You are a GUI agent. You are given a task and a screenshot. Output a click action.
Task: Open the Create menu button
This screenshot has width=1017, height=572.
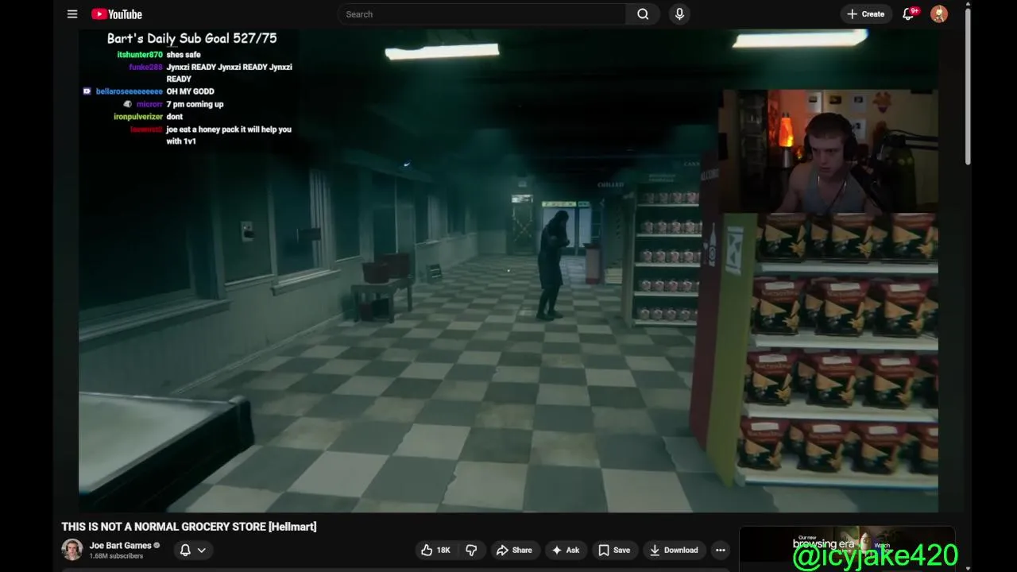coord(866,14)
